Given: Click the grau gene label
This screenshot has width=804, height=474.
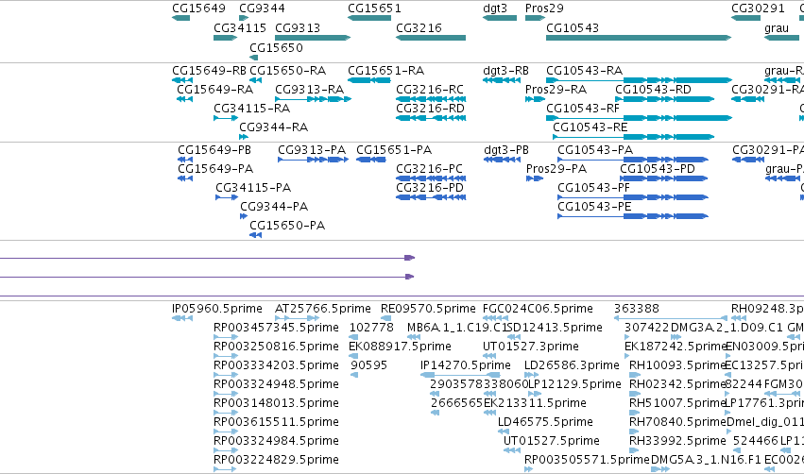Looking at the screenshot, I should coord(777,28).
